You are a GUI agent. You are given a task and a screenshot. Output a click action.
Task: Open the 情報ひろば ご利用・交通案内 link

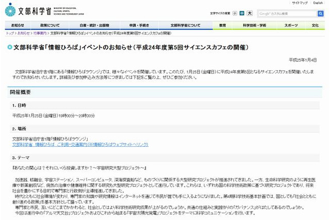click(80, 145)
